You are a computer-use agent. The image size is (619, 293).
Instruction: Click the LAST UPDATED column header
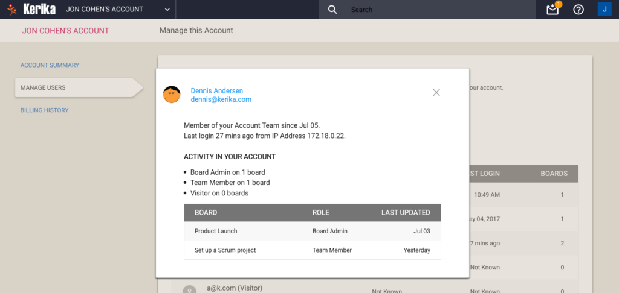406,213
